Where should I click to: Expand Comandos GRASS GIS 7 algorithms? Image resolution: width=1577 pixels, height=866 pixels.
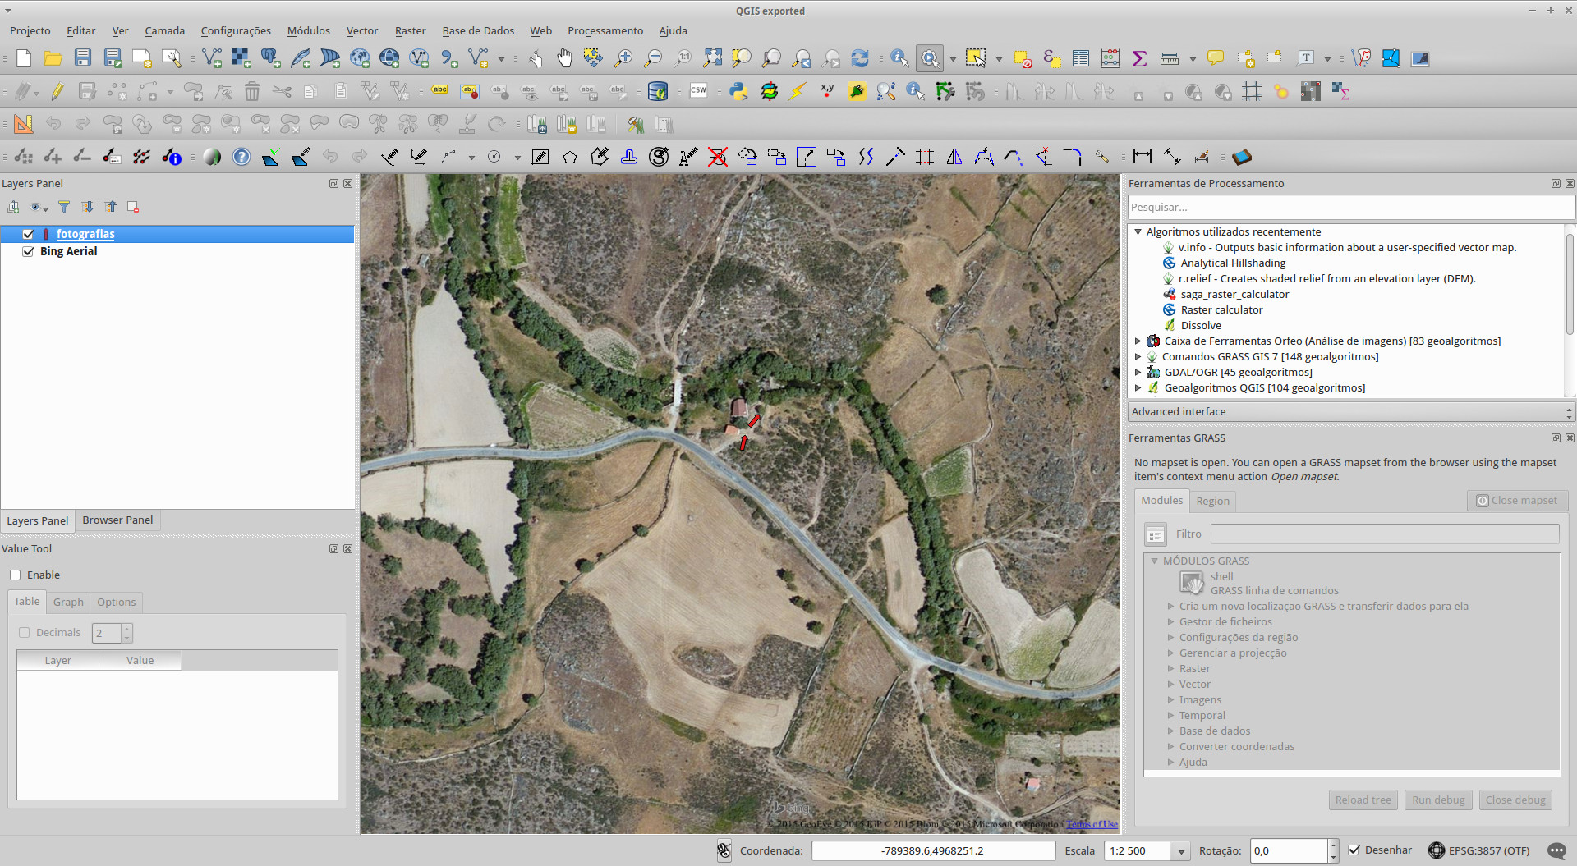coord(1138,356)
